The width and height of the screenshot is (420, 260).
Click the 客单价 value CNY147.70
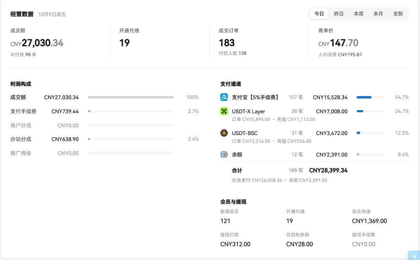338,43
